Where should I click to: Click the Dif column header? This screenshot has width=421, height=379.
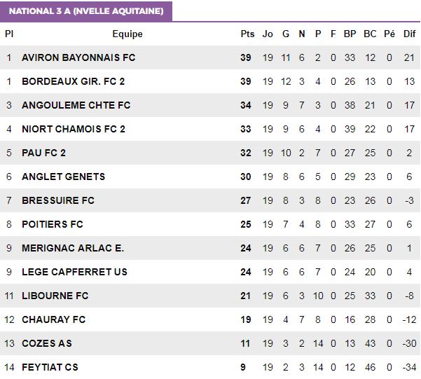click(x=410, y=34)
